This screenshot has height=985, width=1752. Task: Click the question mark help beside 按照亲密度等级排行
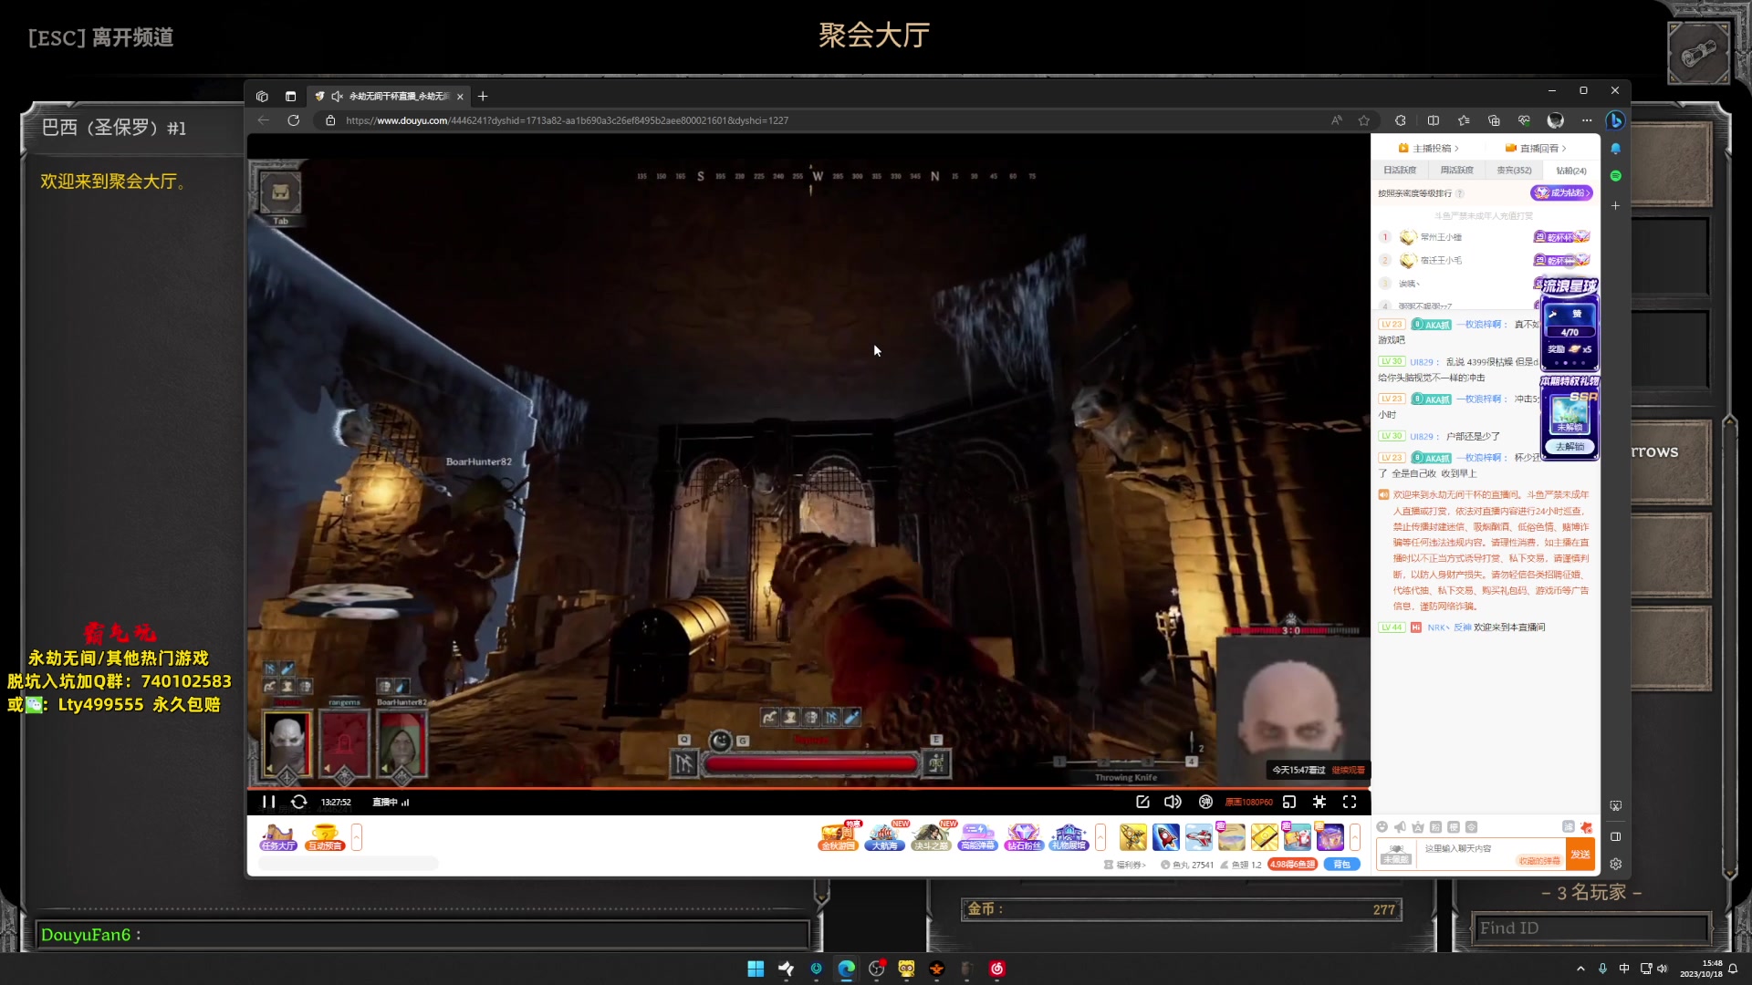1460,193
